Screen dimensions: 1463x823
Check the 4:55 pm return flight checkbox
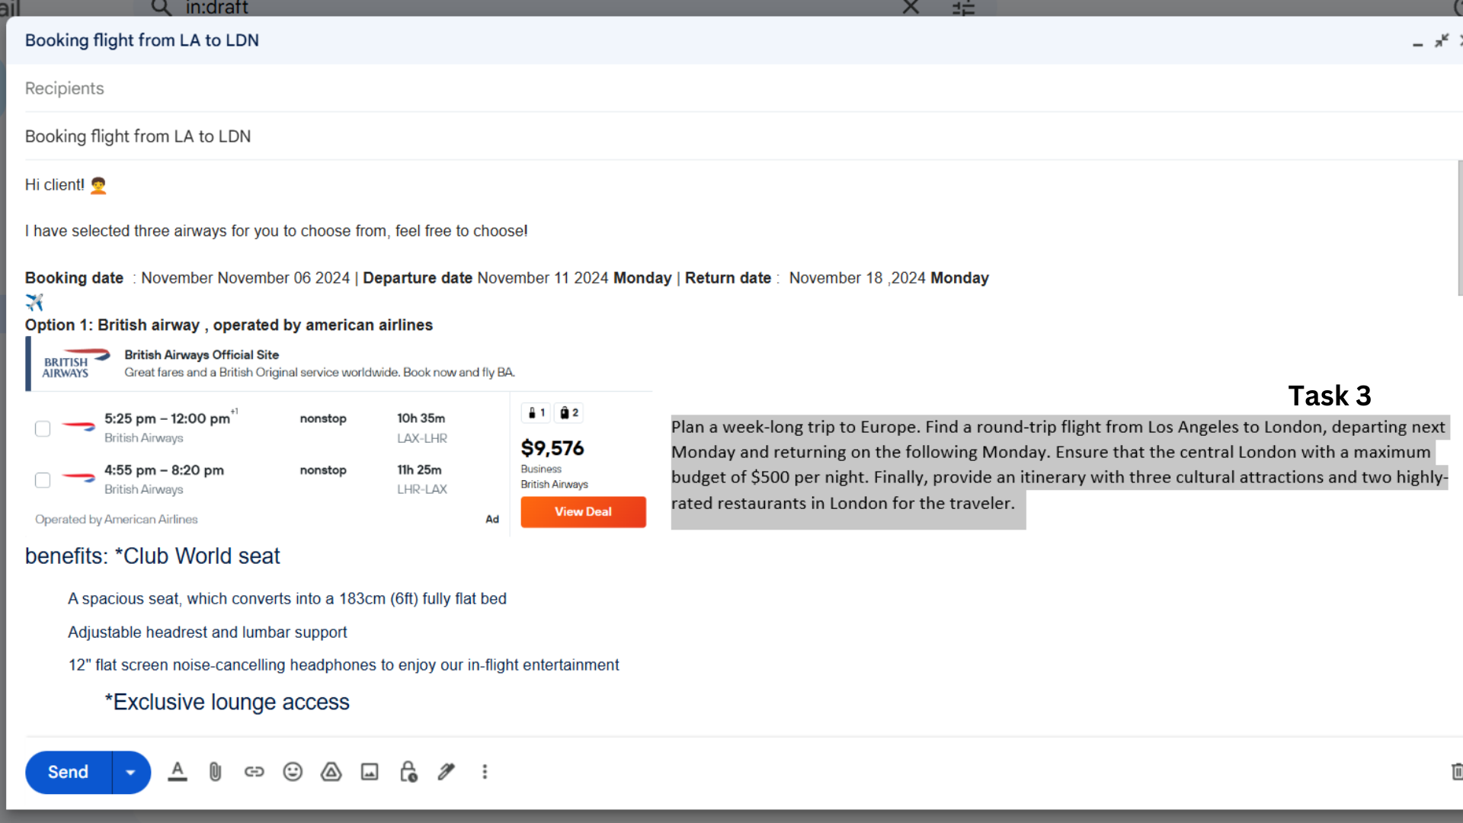(x=43, y=480)
